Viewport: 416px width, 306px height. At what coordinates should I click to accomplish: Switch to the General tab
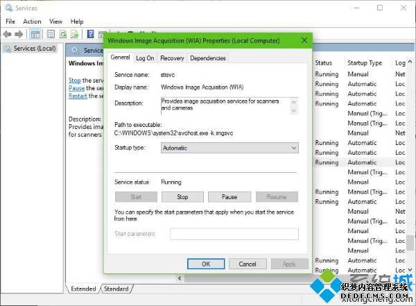(120, 57)
